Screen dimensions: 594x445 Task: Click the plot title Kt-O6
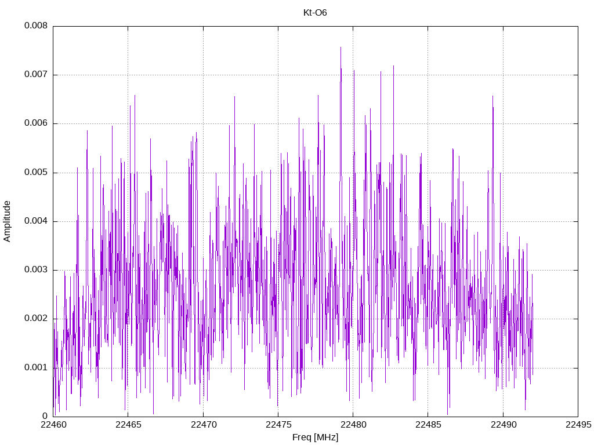pos(315,13)
